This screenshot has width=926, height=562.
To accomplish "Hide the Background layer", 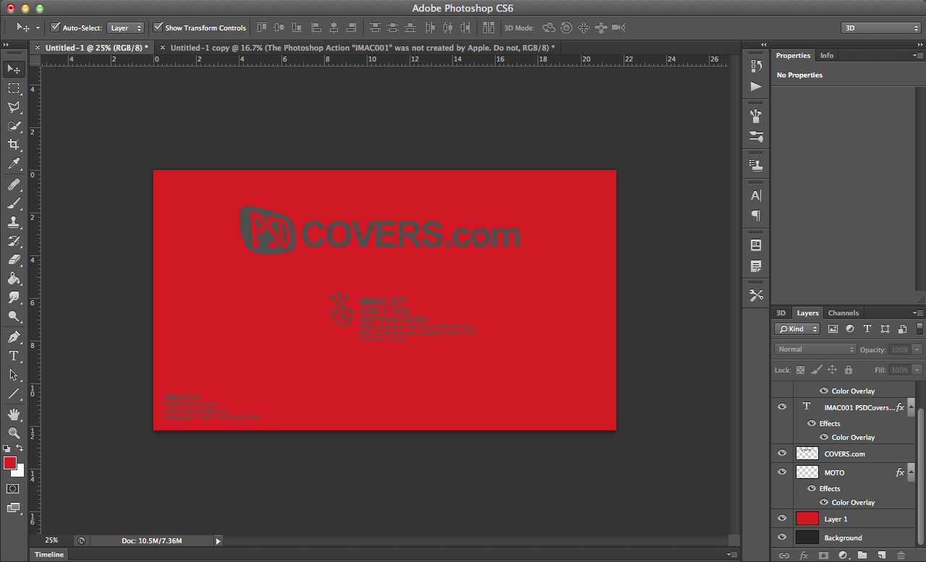I will [x=782, y=537].
